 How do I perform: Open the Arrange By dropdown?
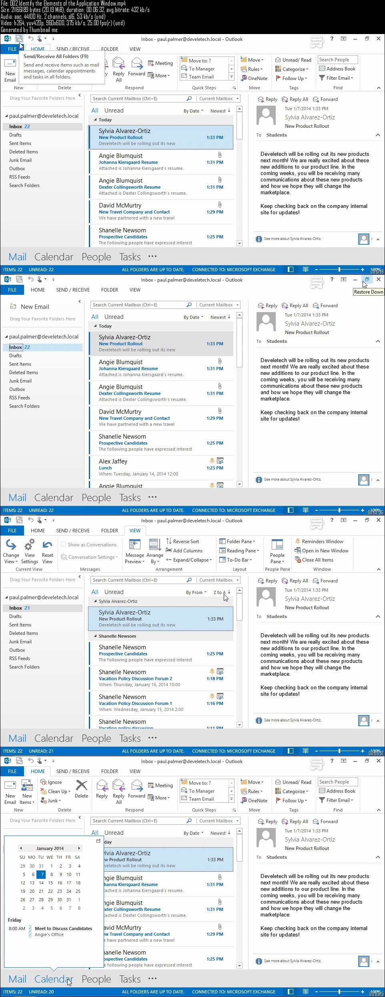(x=154, y=552)
